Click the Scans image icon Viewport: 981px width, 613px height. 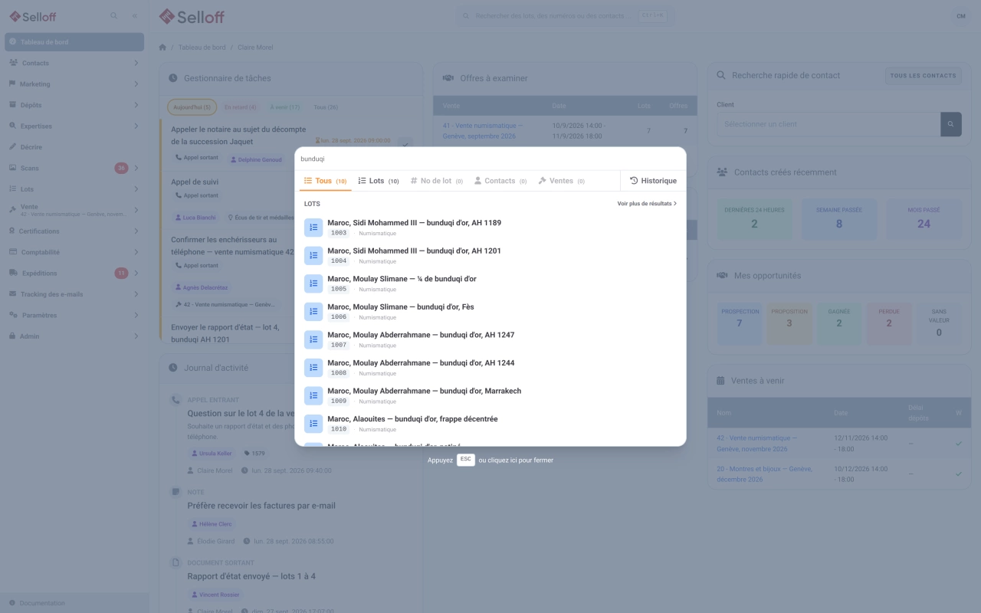[13, 168]
